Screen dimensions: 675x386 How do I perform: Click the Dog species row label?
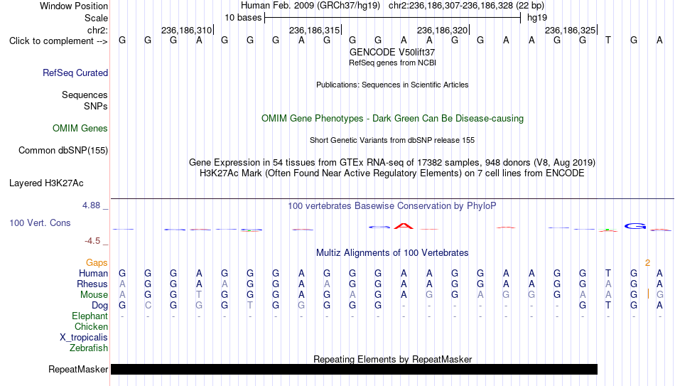(x=99, y=306)
